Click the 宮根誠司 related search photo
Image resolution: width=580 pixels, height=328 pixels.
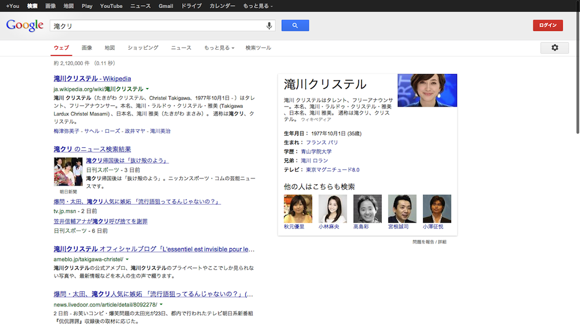[402, 209]
